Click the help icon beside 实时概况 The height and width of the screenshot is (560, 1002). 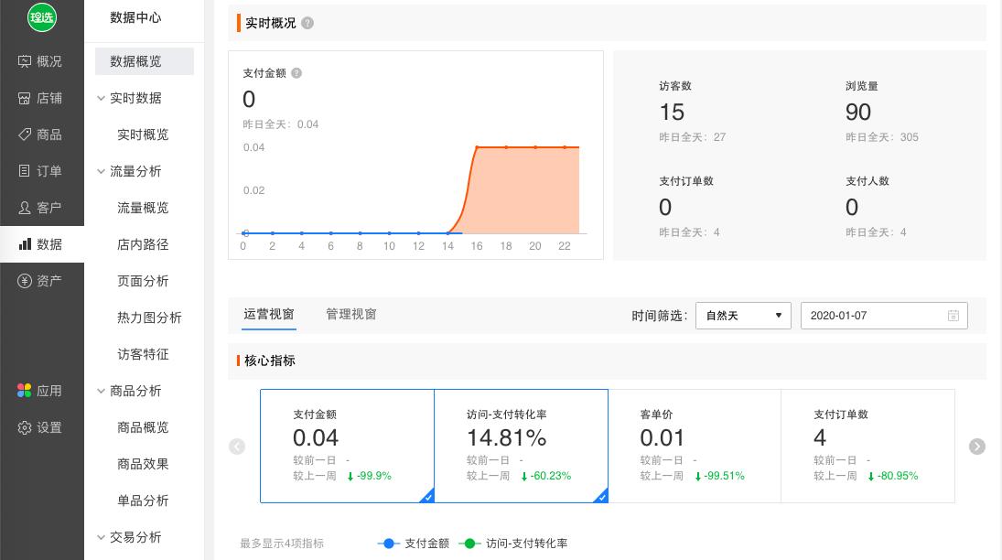click(x=307, y=23)
